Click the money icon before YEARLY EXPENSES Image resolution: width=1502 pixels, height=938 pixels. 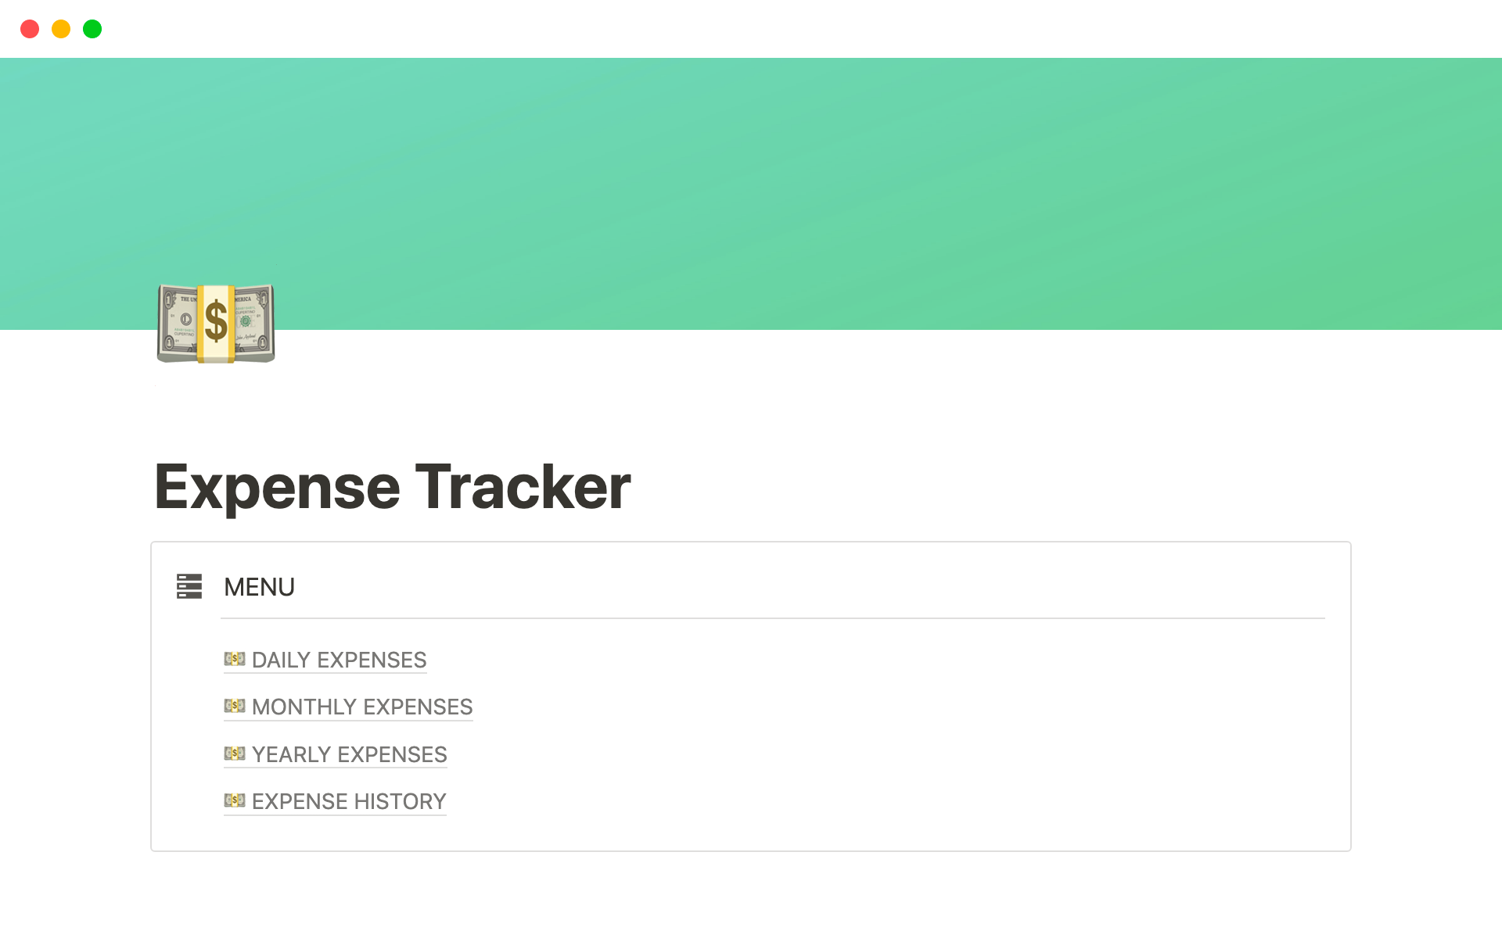[235, 754]
